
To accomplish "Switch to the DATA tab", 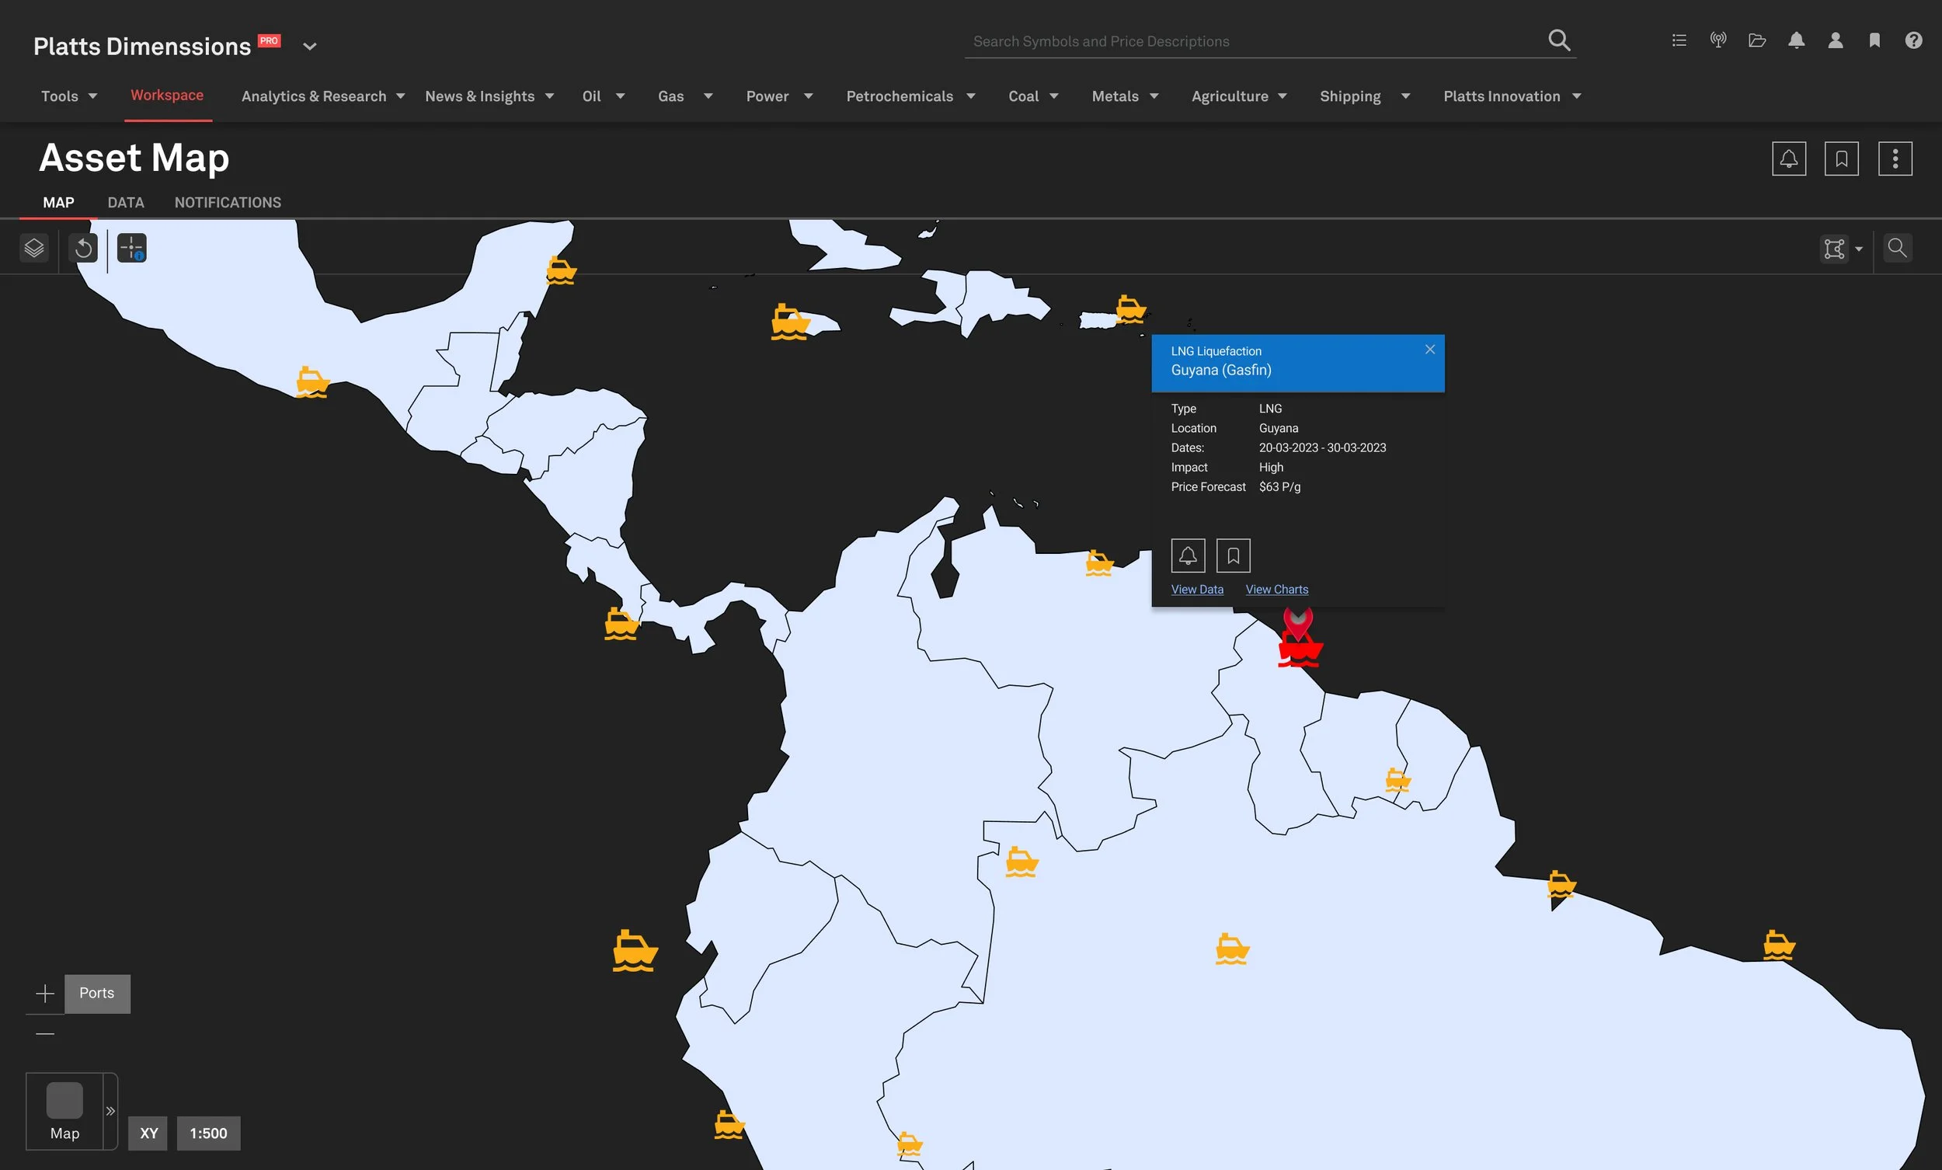I will point(126,203).
